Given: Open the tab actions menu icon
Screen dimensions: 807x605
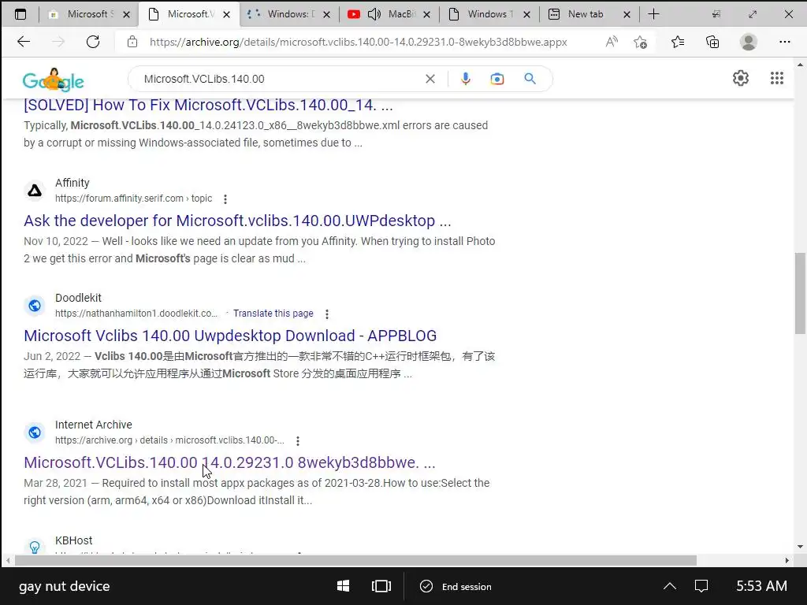Looking at the screenshot, I should point(20,14).
